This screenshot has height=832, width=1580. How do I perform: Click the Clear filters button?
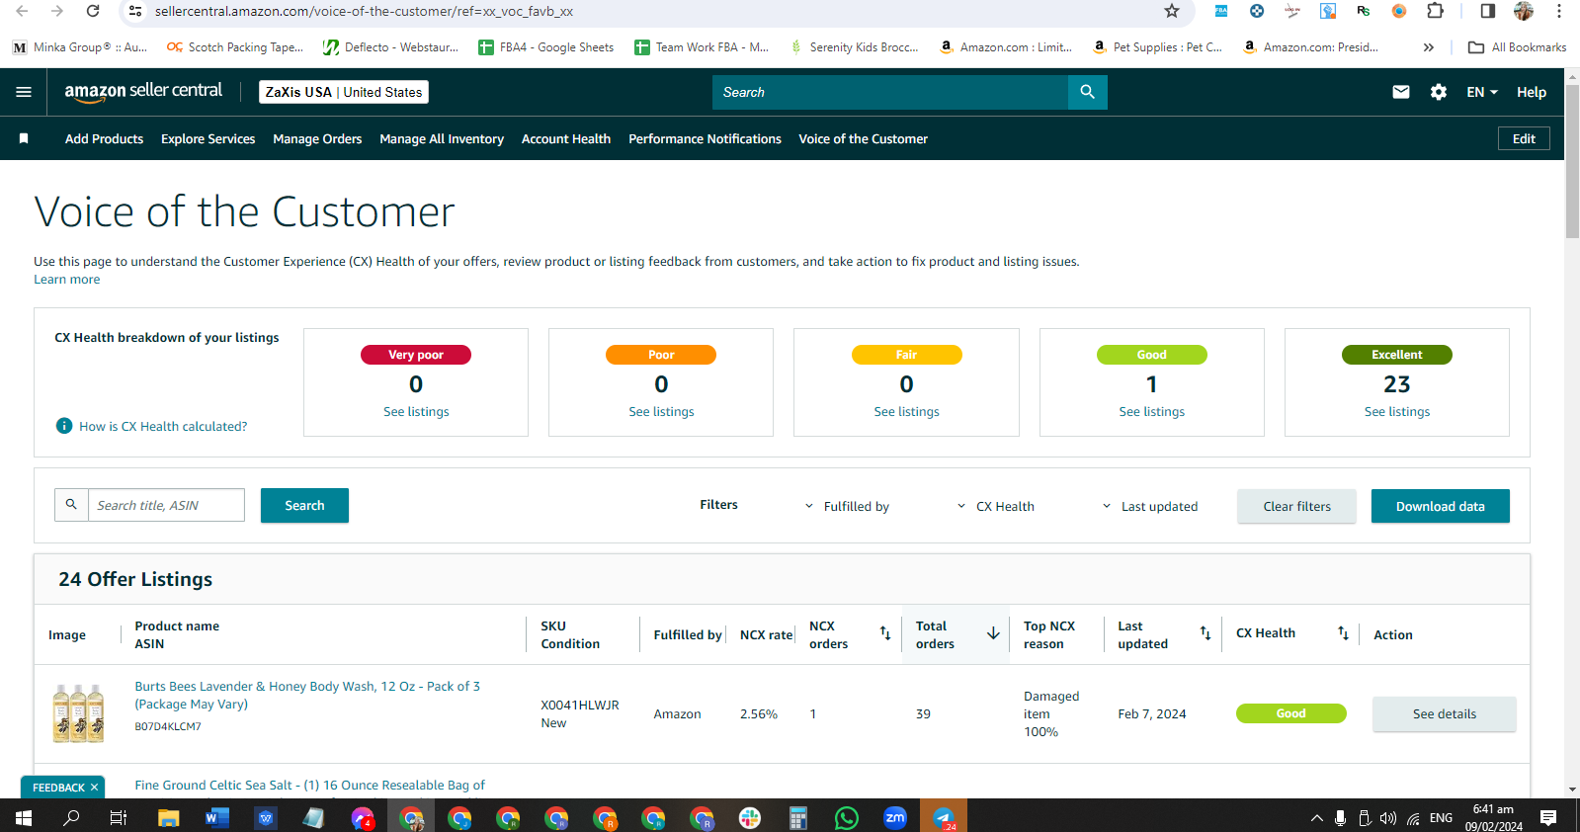1296,506
